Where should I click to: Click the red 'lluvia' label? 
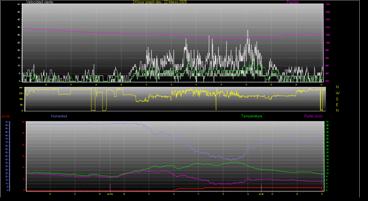(5, 116)
